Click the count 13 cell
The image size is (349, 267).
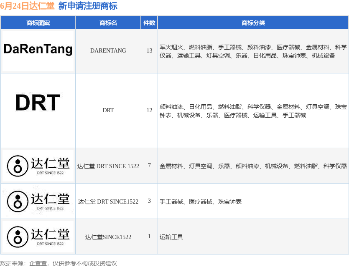click(x=149, y=50)
